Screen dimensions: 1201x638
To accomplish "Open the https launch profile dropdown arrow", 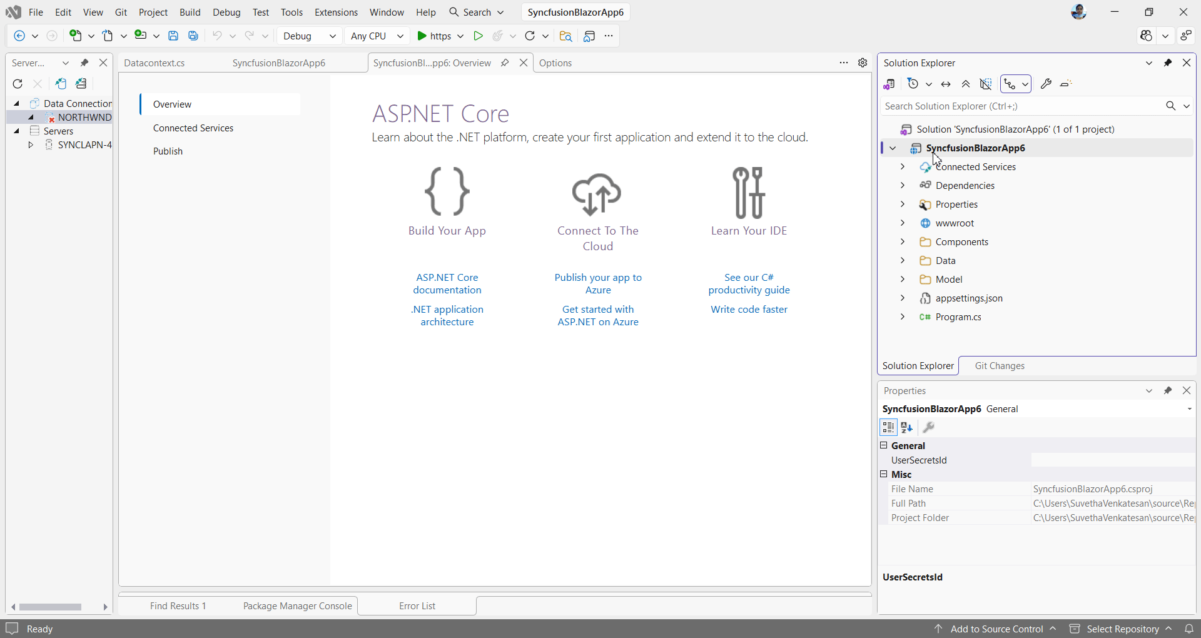I will (460, 36).
